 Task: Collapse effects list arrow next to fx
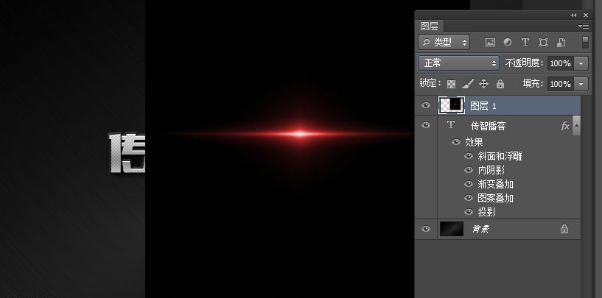[x=576, y=126]
